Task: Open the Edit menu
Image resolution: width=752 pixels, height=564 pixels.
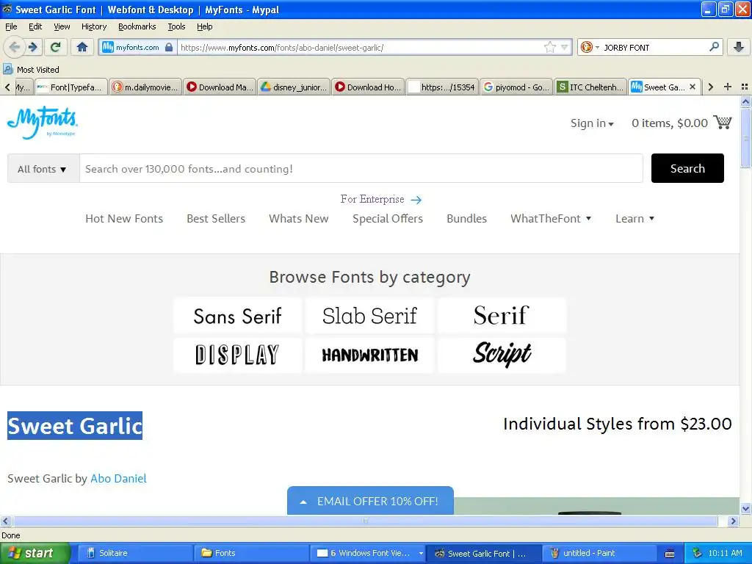Action: 35,26
